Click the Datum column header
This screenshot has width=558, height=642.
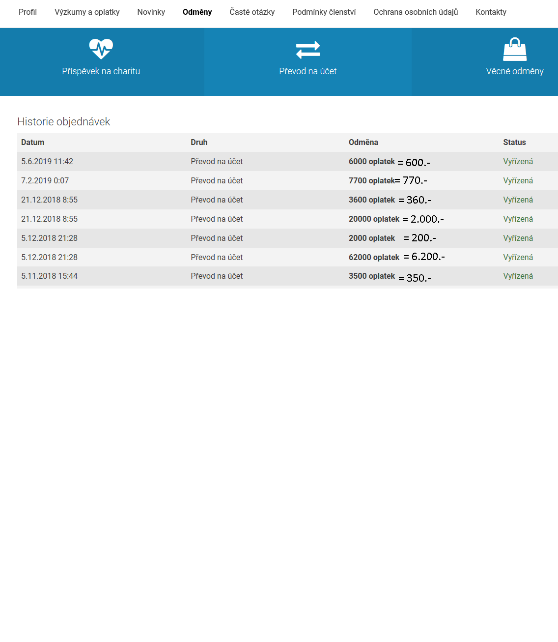33,142
